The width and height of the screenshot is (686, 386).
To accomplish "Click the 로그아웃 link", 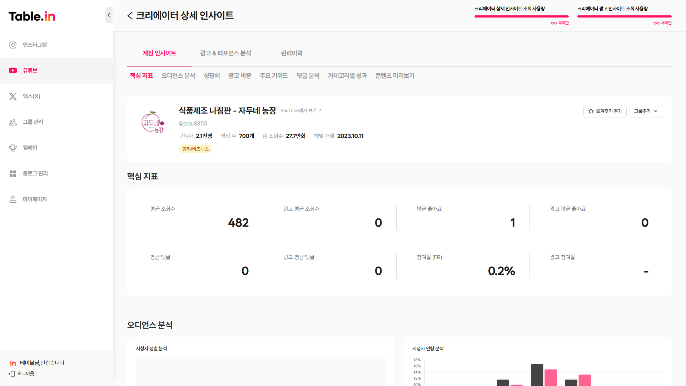I will (26, 374).
